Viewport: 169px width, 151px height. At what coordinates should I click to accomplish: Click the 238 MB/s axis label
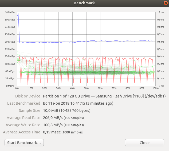(10, 34)
